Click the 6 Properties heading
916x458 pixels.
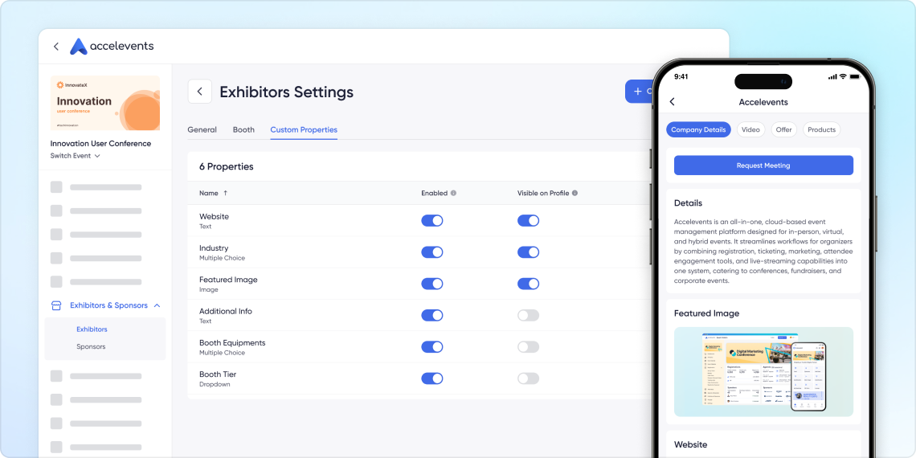tap(227, 166)
